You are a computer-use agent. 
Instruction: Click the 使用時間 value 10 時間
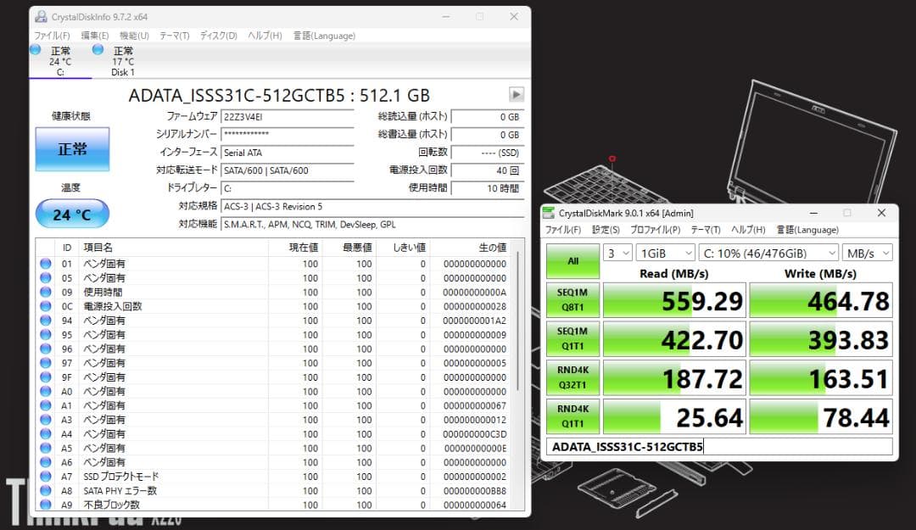[x=487, y=188]
